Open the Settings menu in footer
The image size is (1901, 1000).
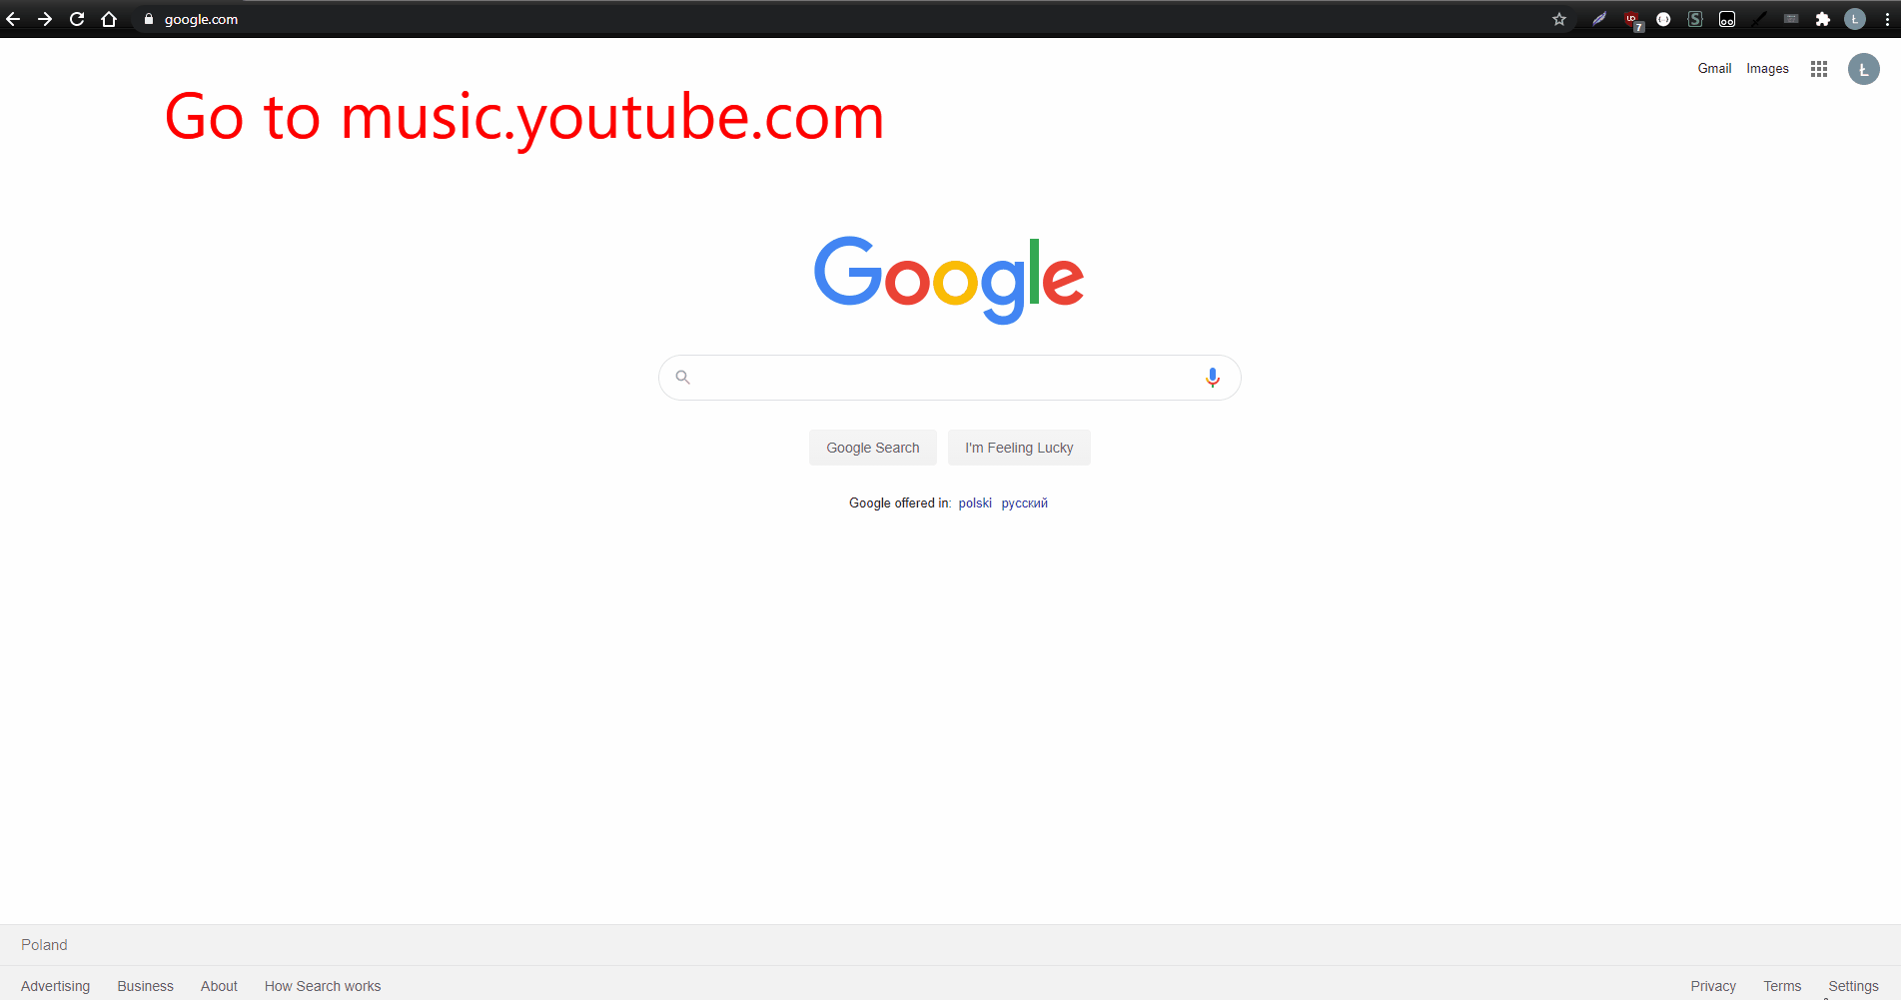point(1853,986)
